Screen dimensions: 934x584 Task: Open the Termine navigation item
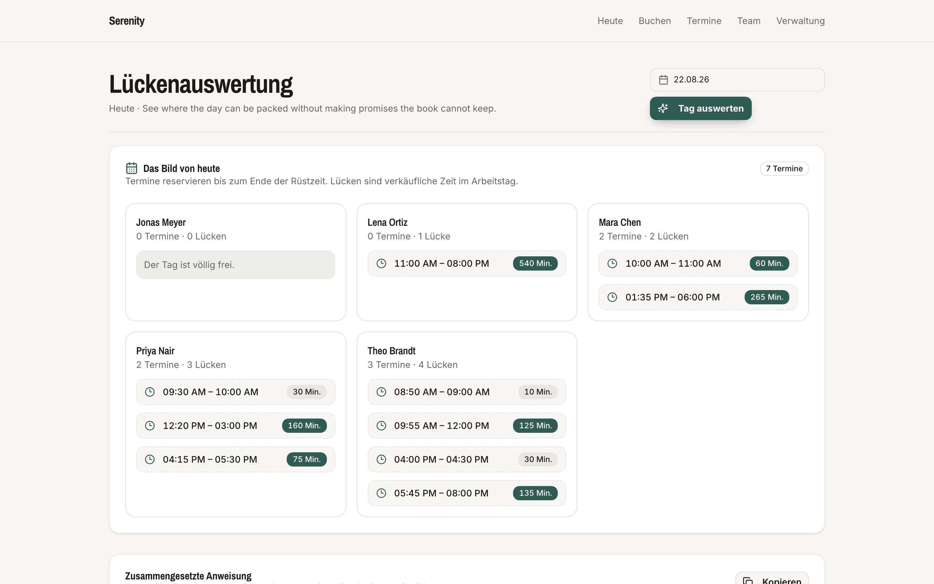[704, 21]
